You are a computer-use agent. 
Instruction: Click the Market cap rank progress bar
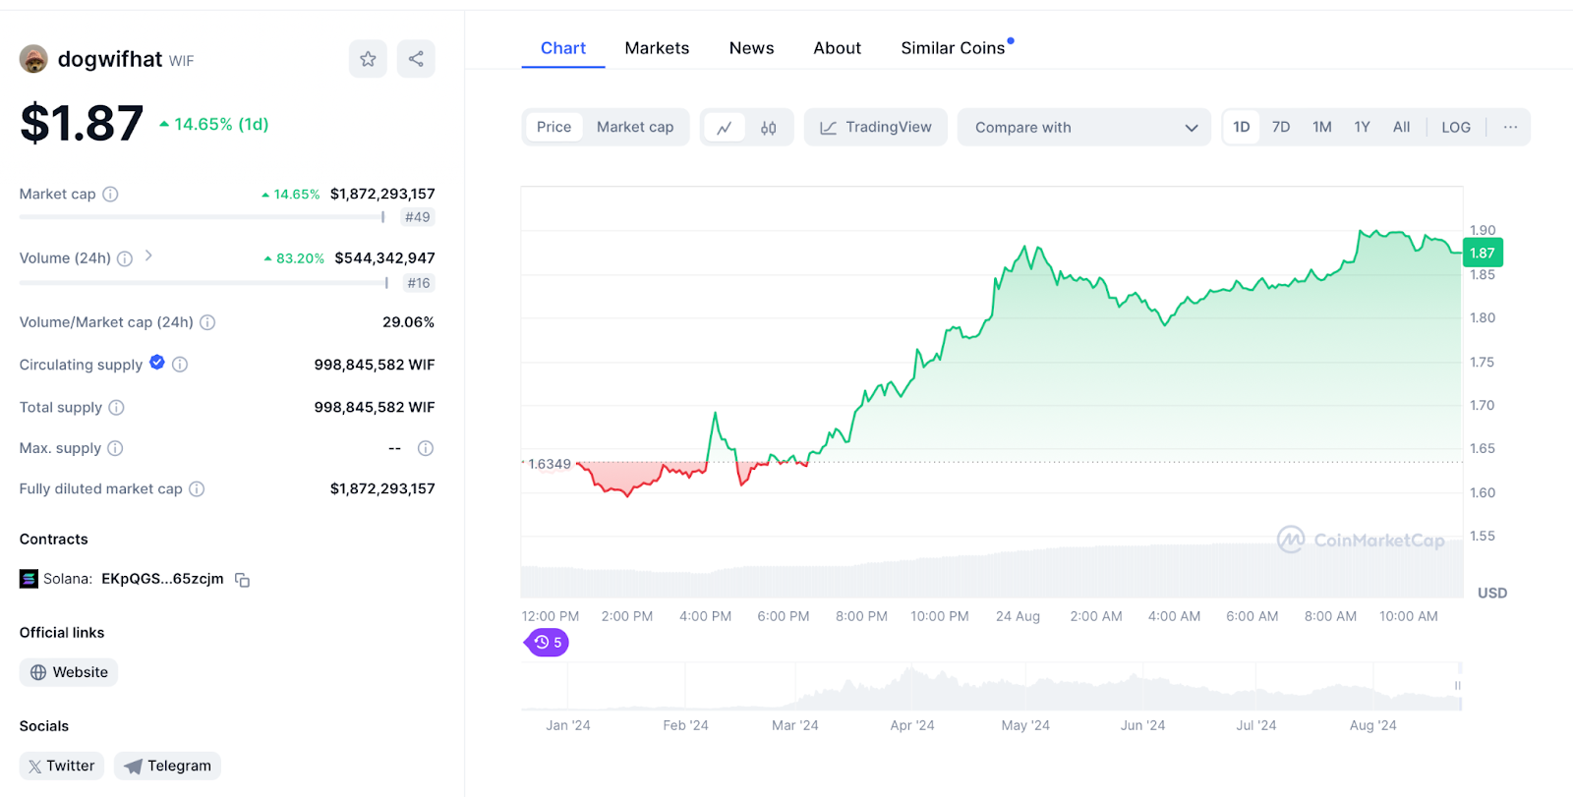click(x=203, y=217)
